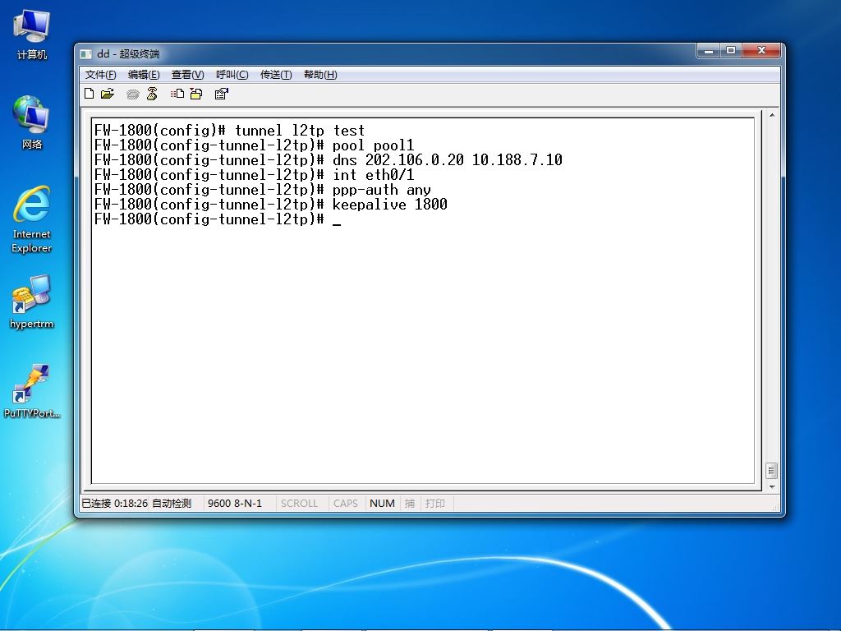Click the 已连接 0:18:26 status entry
The width and height of the screenshot is (841, 631).
click(x=114, y=504)
